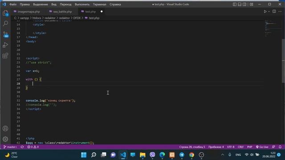Viewport: 285px width, 160px height.
Task: Click the editor vertical scrollbar thumb
Action: (x=283, y=61)
